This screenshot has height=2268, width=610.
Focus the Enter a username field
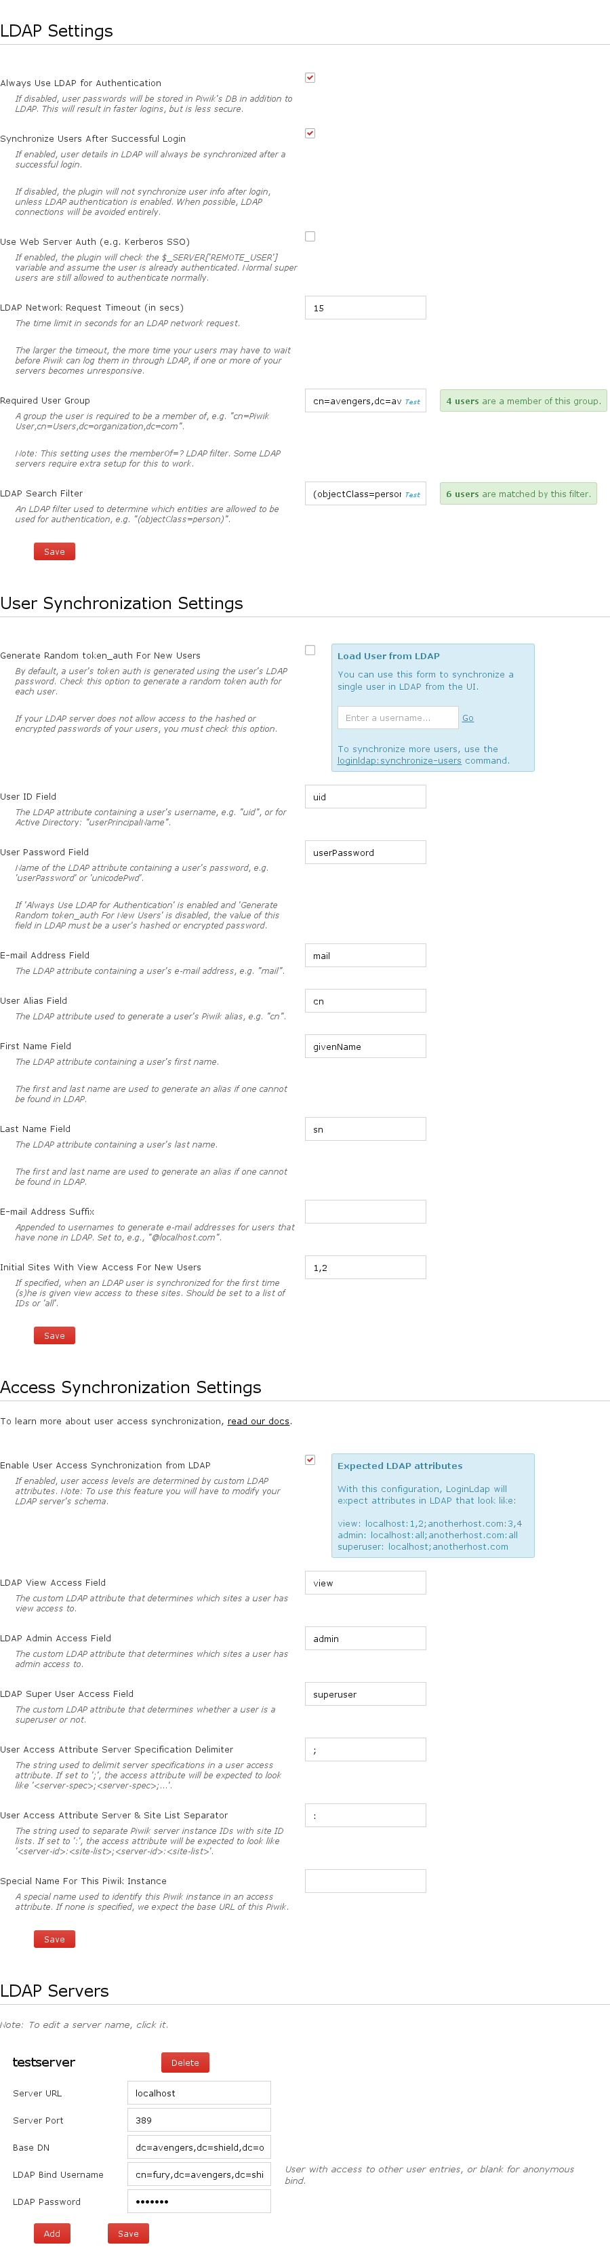point(397,718)
